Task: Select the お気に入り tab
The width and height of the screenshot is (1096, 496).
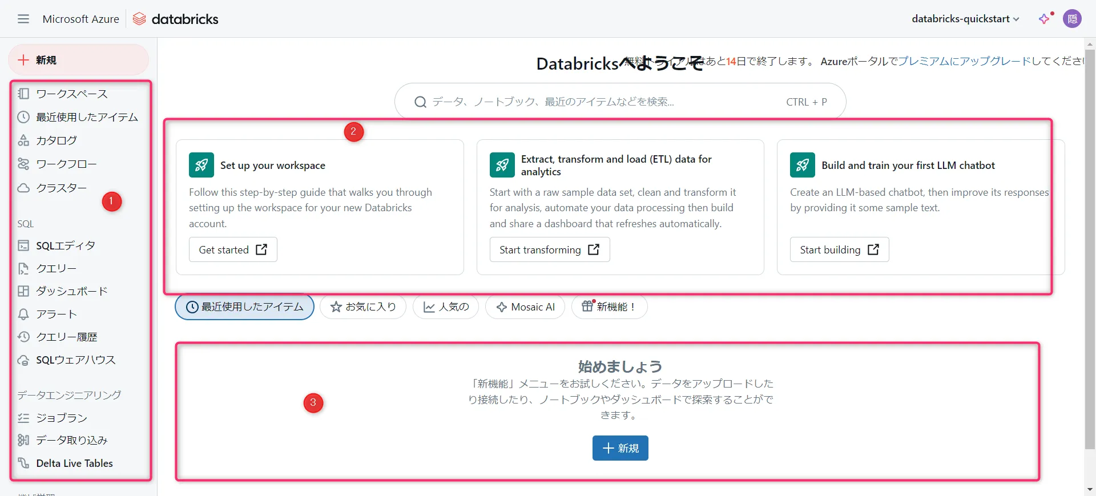Action: click(362, 307)
